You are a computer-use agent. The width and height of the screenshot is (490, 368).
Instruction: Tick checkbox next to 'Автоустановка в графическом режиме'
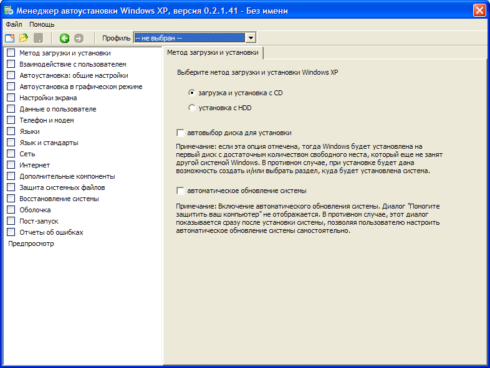pos(11,87)
